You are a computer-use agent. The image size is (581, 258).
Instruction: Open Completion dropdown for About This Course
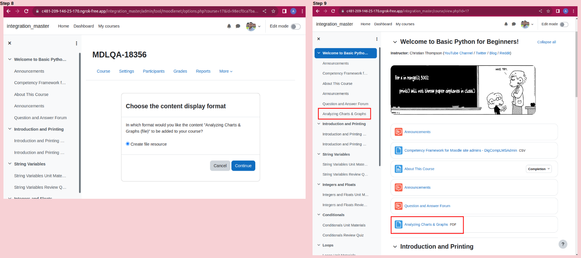(x=539, y=169)
